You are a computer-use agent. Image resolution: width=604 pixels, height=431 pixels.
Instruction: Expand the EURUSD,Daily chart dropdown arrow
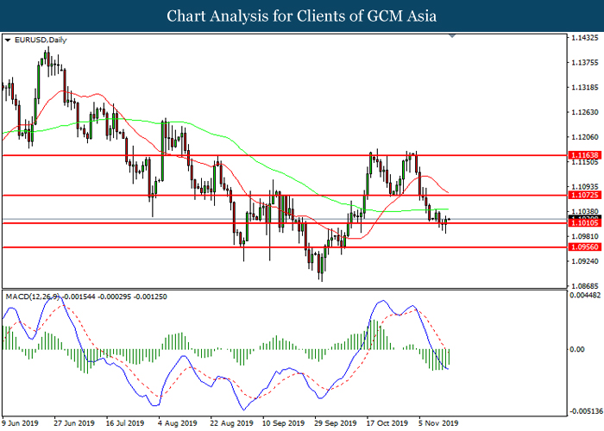[x=8, y=40]
